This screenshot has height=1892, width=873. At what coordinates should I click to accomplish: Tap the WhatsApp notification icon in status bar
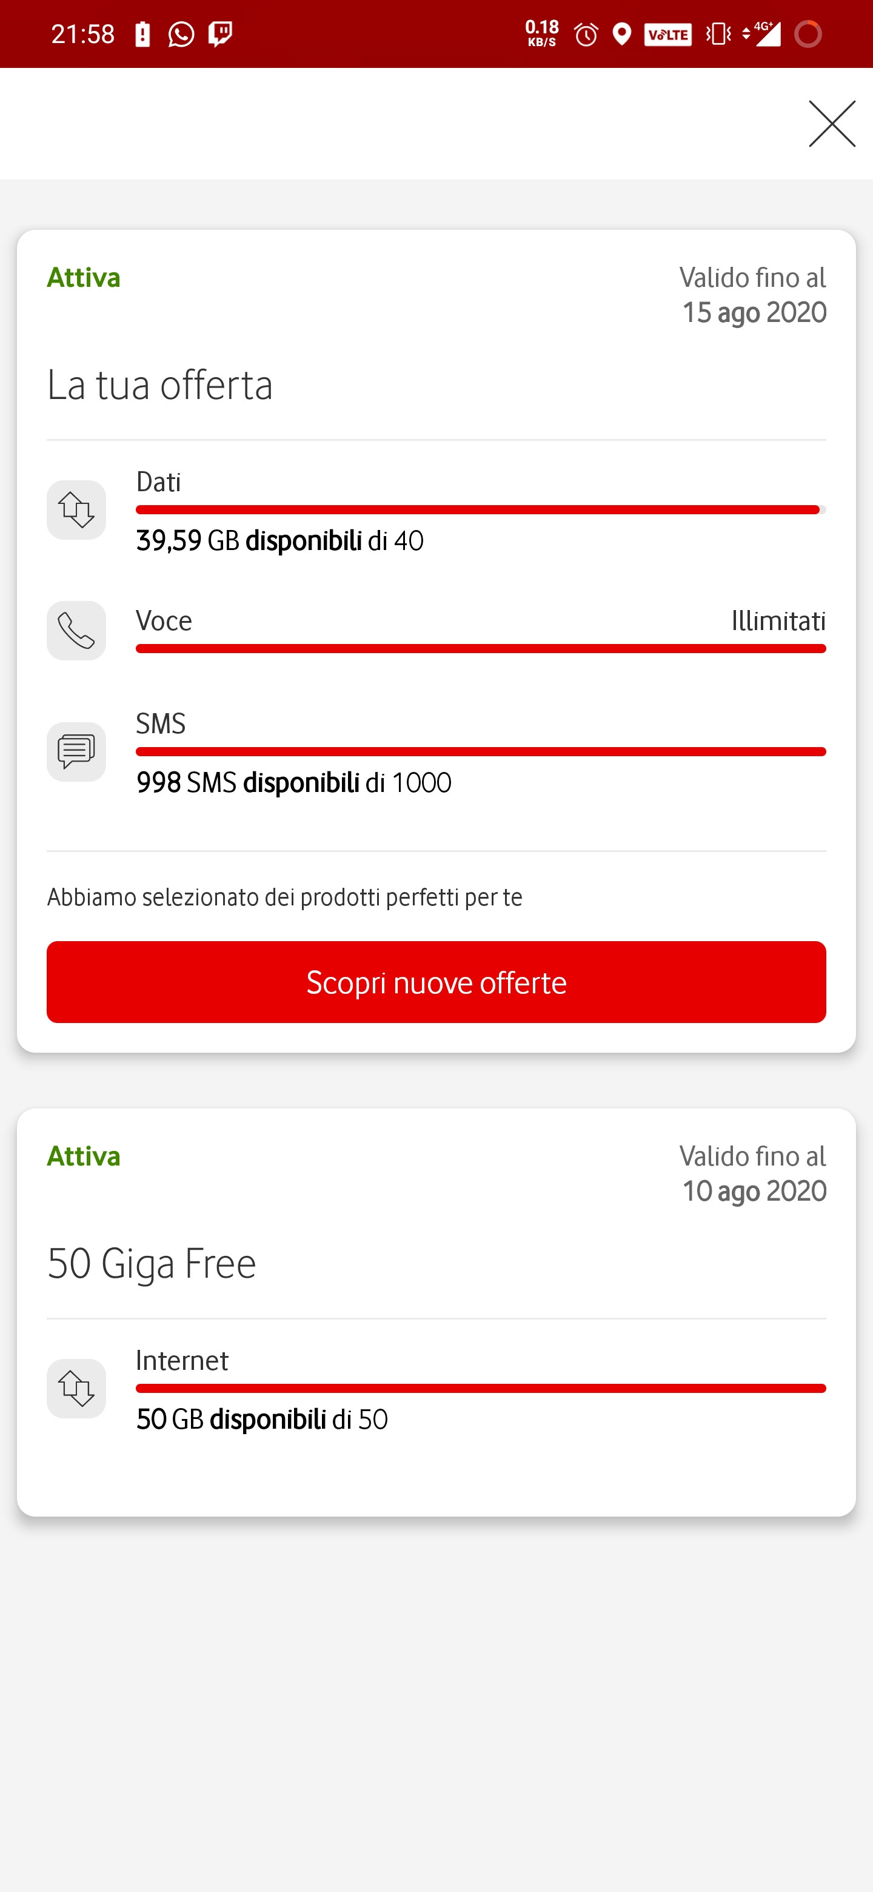click(181, 35)
